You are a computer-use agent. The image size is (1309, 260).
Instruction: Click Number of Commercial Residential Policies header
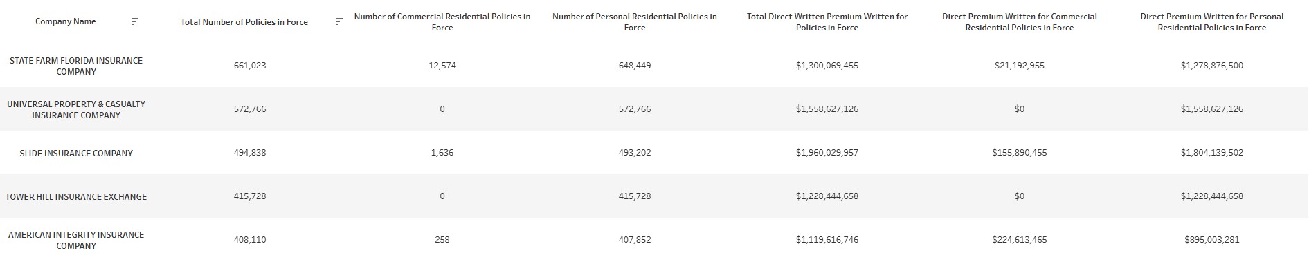pyautogui.click(x=442, y=22)
